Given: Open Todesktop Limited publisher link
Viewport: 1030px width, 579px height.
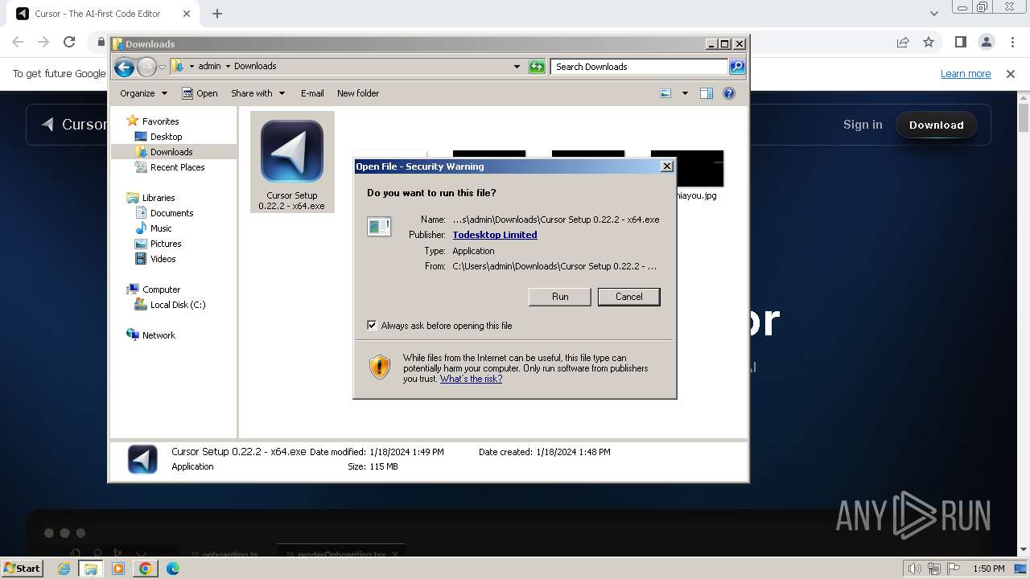Looking at the screenshot, I should 495,235.
